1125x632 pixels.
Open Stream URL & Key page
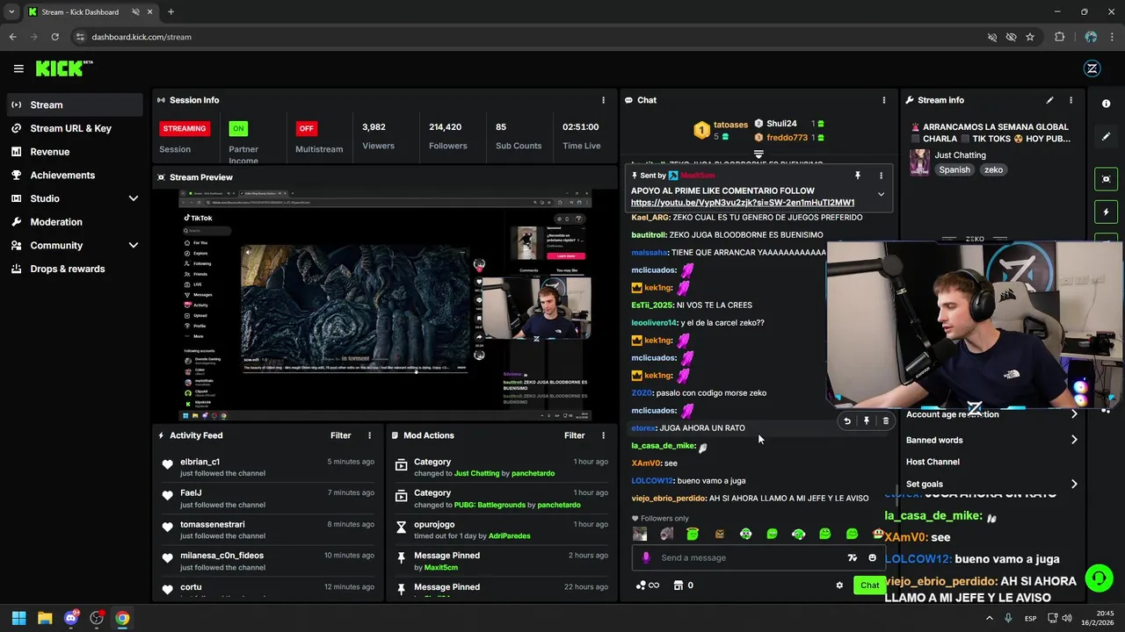tap(75, 128)
